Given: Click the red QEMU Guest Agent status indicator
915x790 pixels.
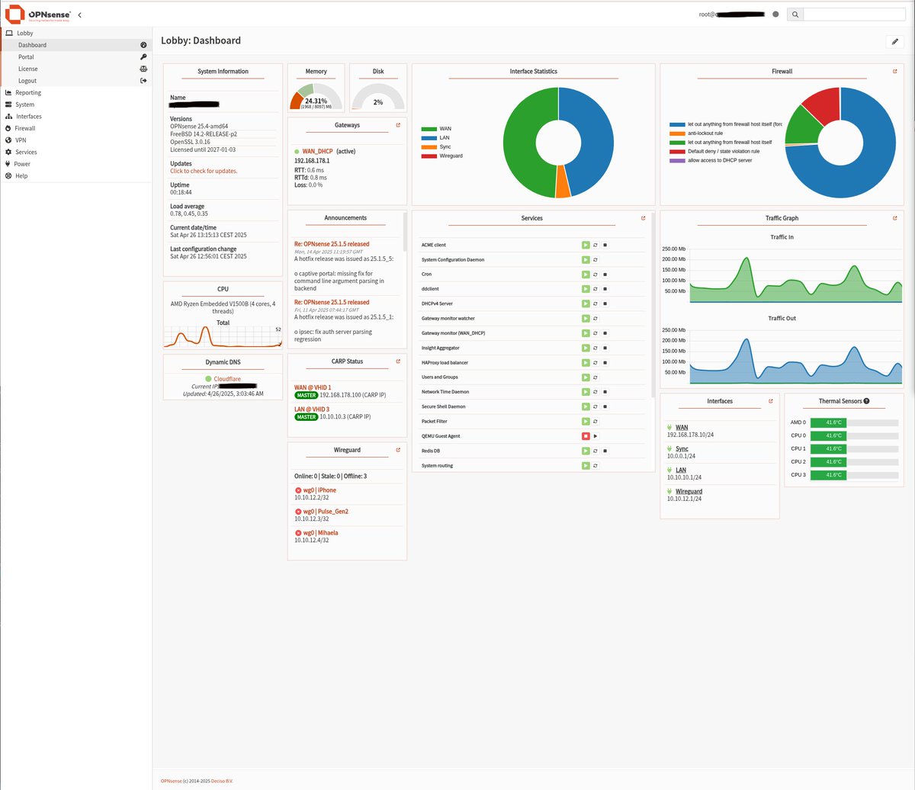Looking at the screenshot, I should 586,436.
